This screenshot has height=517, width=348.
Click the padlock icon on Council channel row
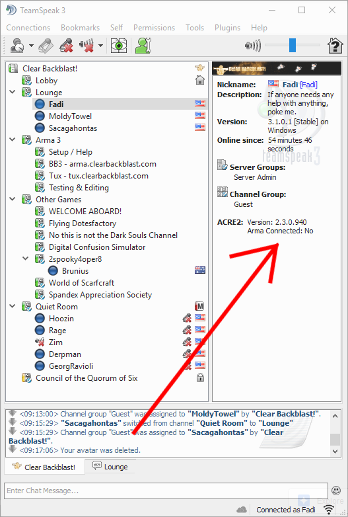(x=200, y=378)
